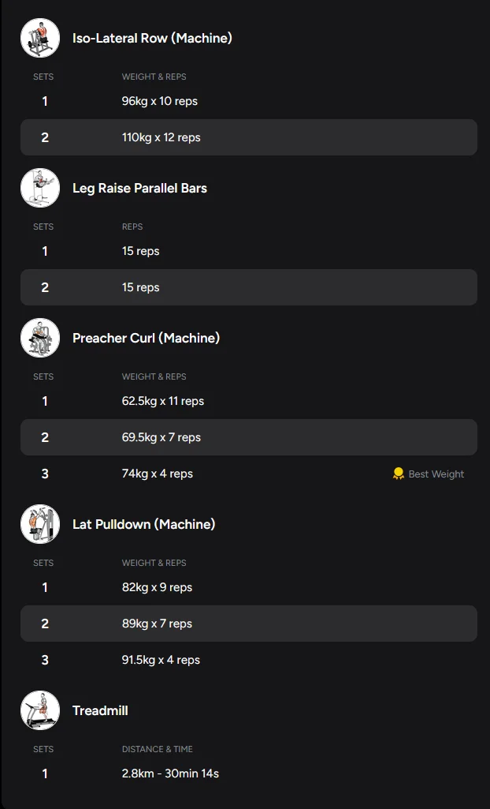Select the 2.8km - 30min 14s entry
The height and width of the screenshot is (809, 490).
[170, 773]
